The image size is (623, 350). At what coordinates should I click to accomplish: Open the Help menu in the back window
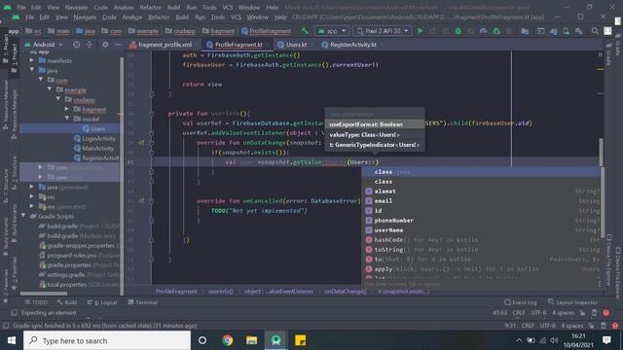(x=273, y=7)
